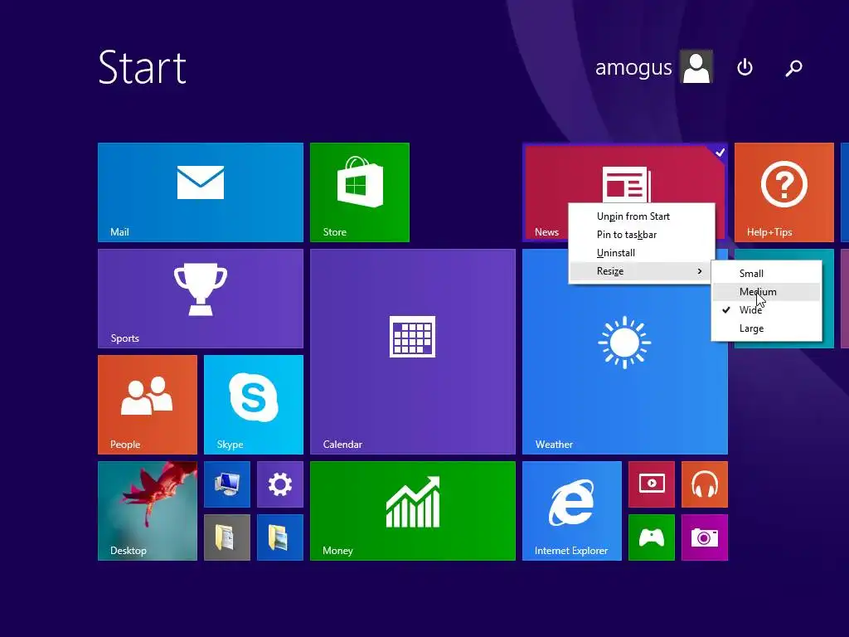Open the Camera small tile
The image size is (849, 637).
[x=705, y=537]
